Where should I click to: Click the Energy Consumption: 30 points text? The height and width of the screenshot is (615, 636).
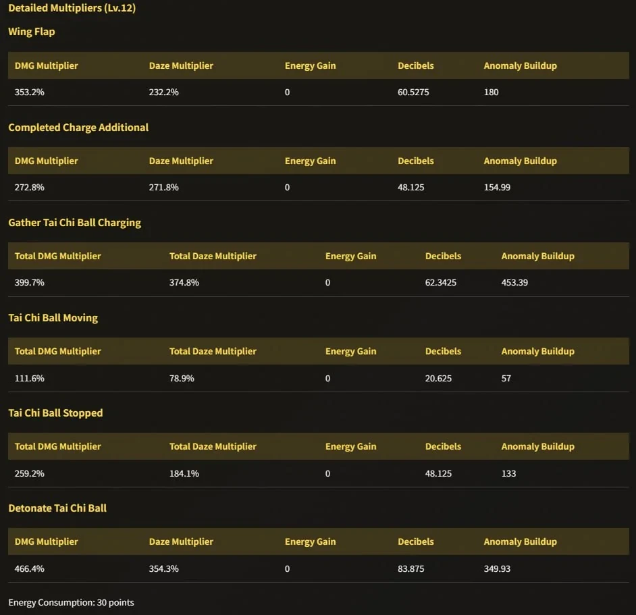click(x=71, y=602)
